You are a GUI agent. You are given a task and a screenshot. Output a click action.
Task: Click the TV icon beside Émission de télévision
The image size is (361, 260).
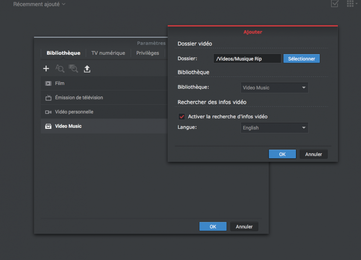(48, 98)
